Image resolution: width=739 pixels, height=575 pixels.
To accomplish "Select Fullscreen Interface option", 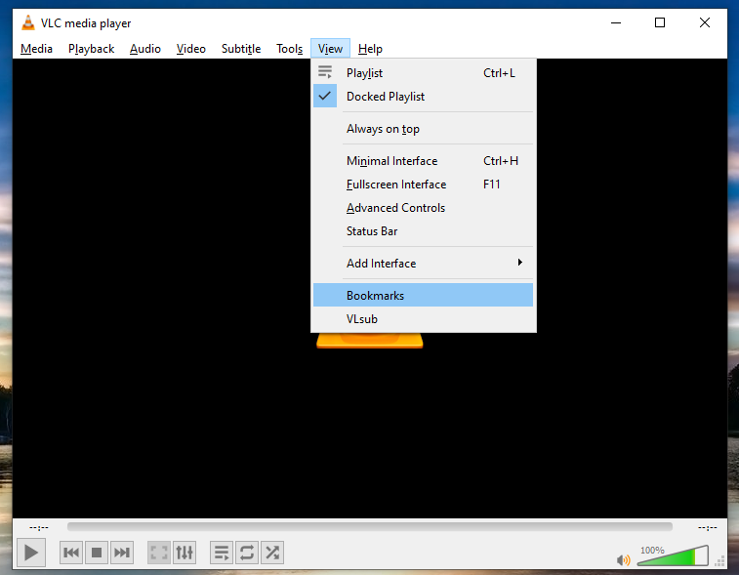I will tap(424, 185).
